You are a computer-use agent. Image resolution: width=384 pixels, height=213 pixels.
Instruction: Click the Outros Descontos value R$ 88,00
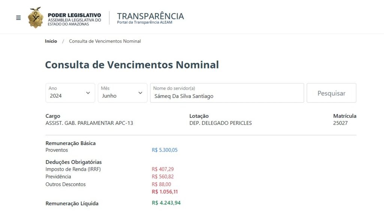point(161,184)
